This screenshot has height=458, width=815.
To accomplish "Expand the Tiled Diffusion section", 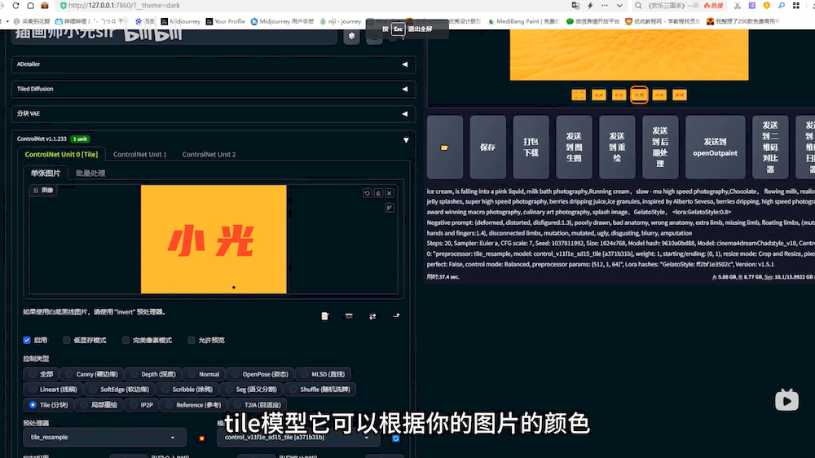I will 405,90.
